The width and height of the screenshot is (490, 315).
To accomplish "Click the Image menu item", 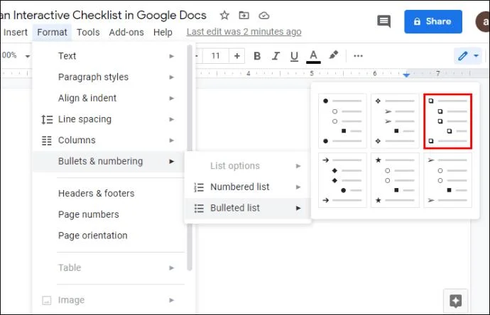I will 108,300.
